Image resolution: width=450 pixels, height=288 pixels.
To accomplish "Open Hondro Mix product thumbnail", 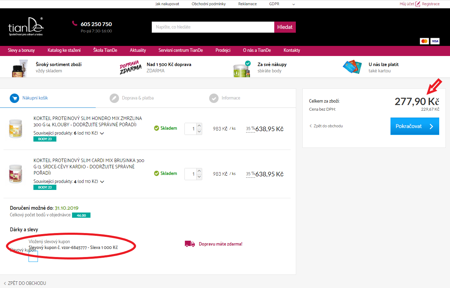I will 15,129.
